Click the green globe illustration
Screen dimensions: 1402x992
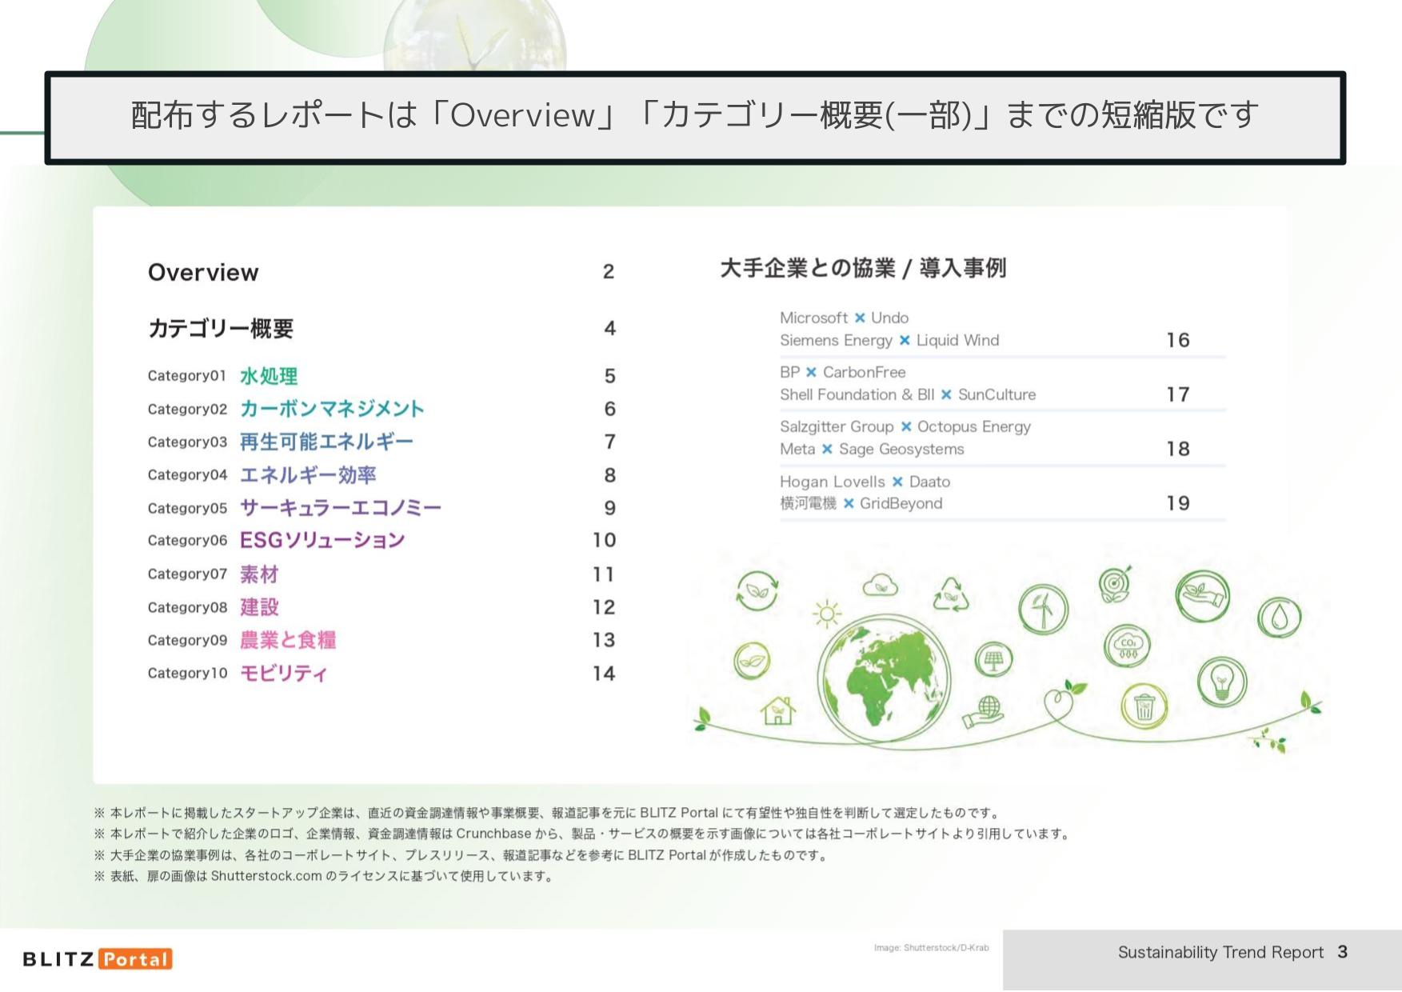click(884, 680)
